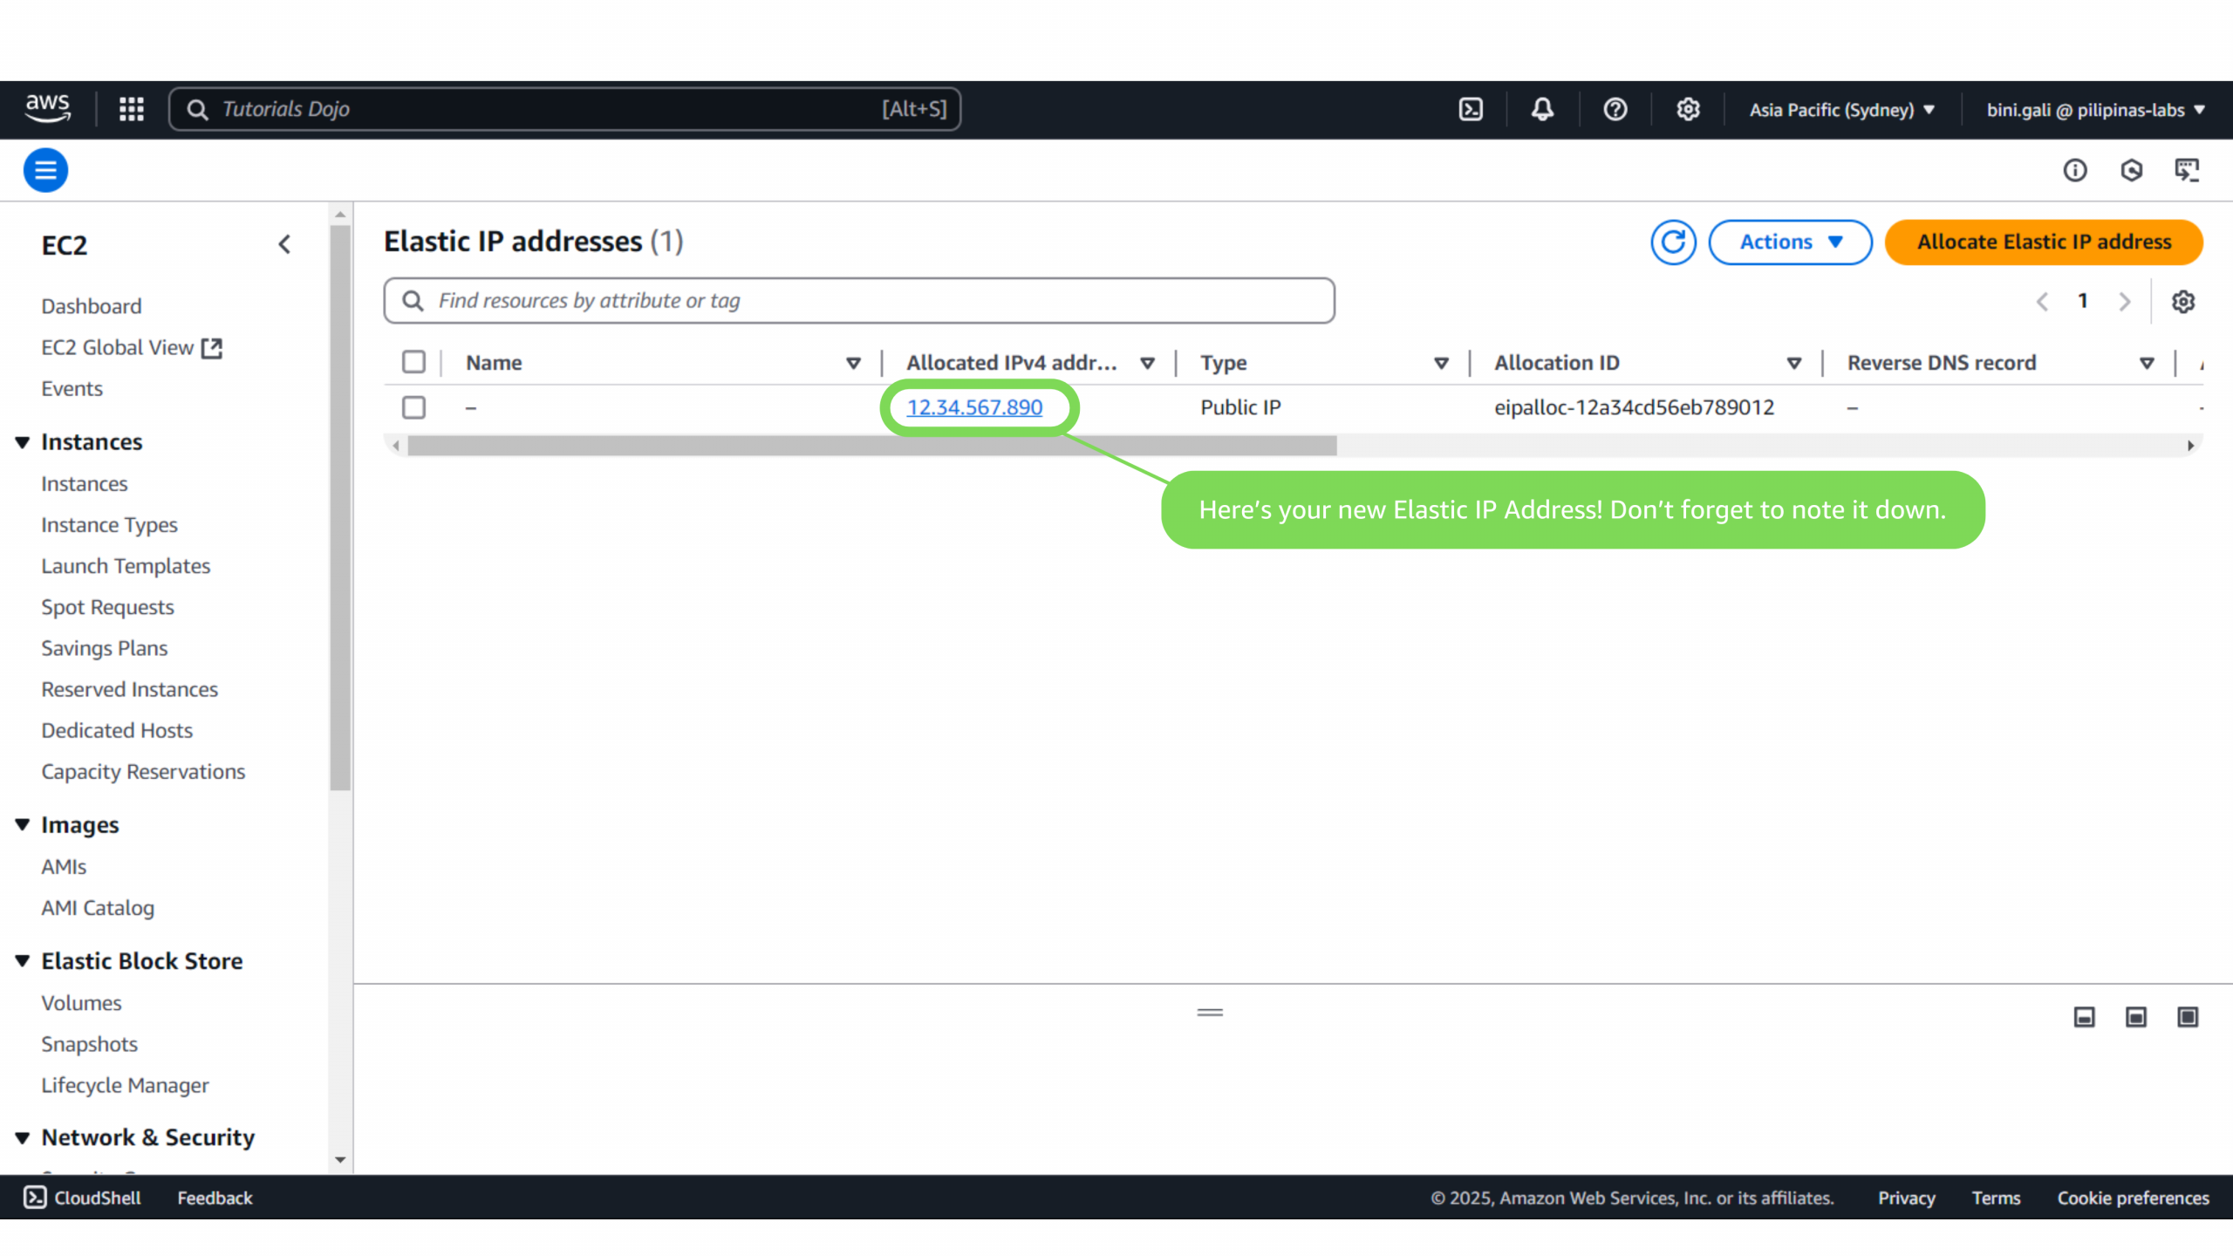Toggle the blue hamburger navigation menu

pyautogui.click(x=45, y=170)
